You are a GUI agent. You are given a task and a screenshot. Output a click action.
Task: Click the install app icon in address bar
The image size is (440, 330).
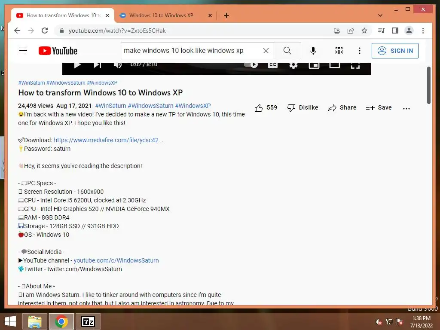point(337,31)
